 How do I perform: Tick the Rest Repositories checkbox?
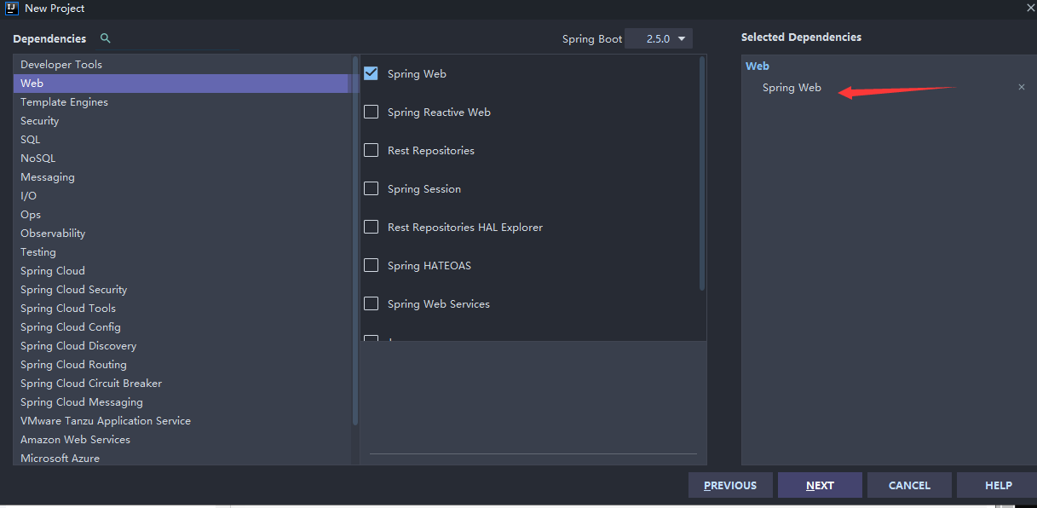tap(371, 150)
